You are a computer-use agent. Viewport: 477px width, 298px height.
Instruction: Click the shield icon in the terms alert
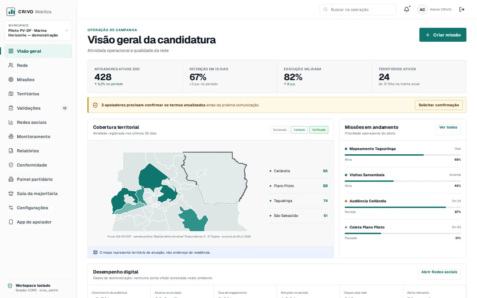pos(95,105)
